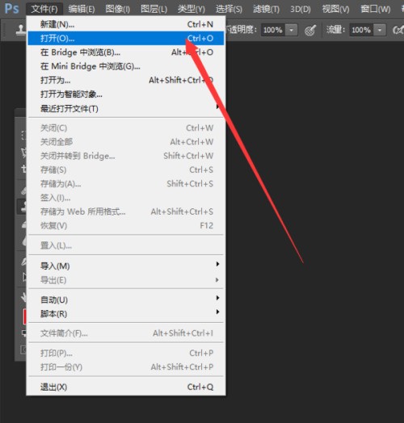Click 文件简介(F)... menu entry

[126, 333]
